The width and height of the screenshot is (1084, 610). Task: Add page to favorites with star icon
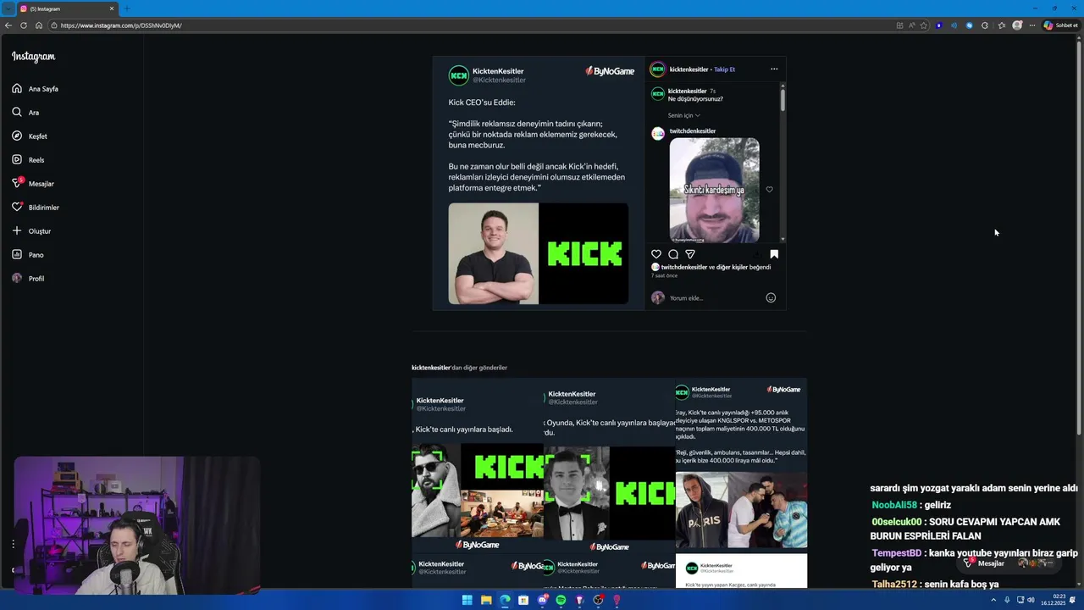tap(924, 25)
